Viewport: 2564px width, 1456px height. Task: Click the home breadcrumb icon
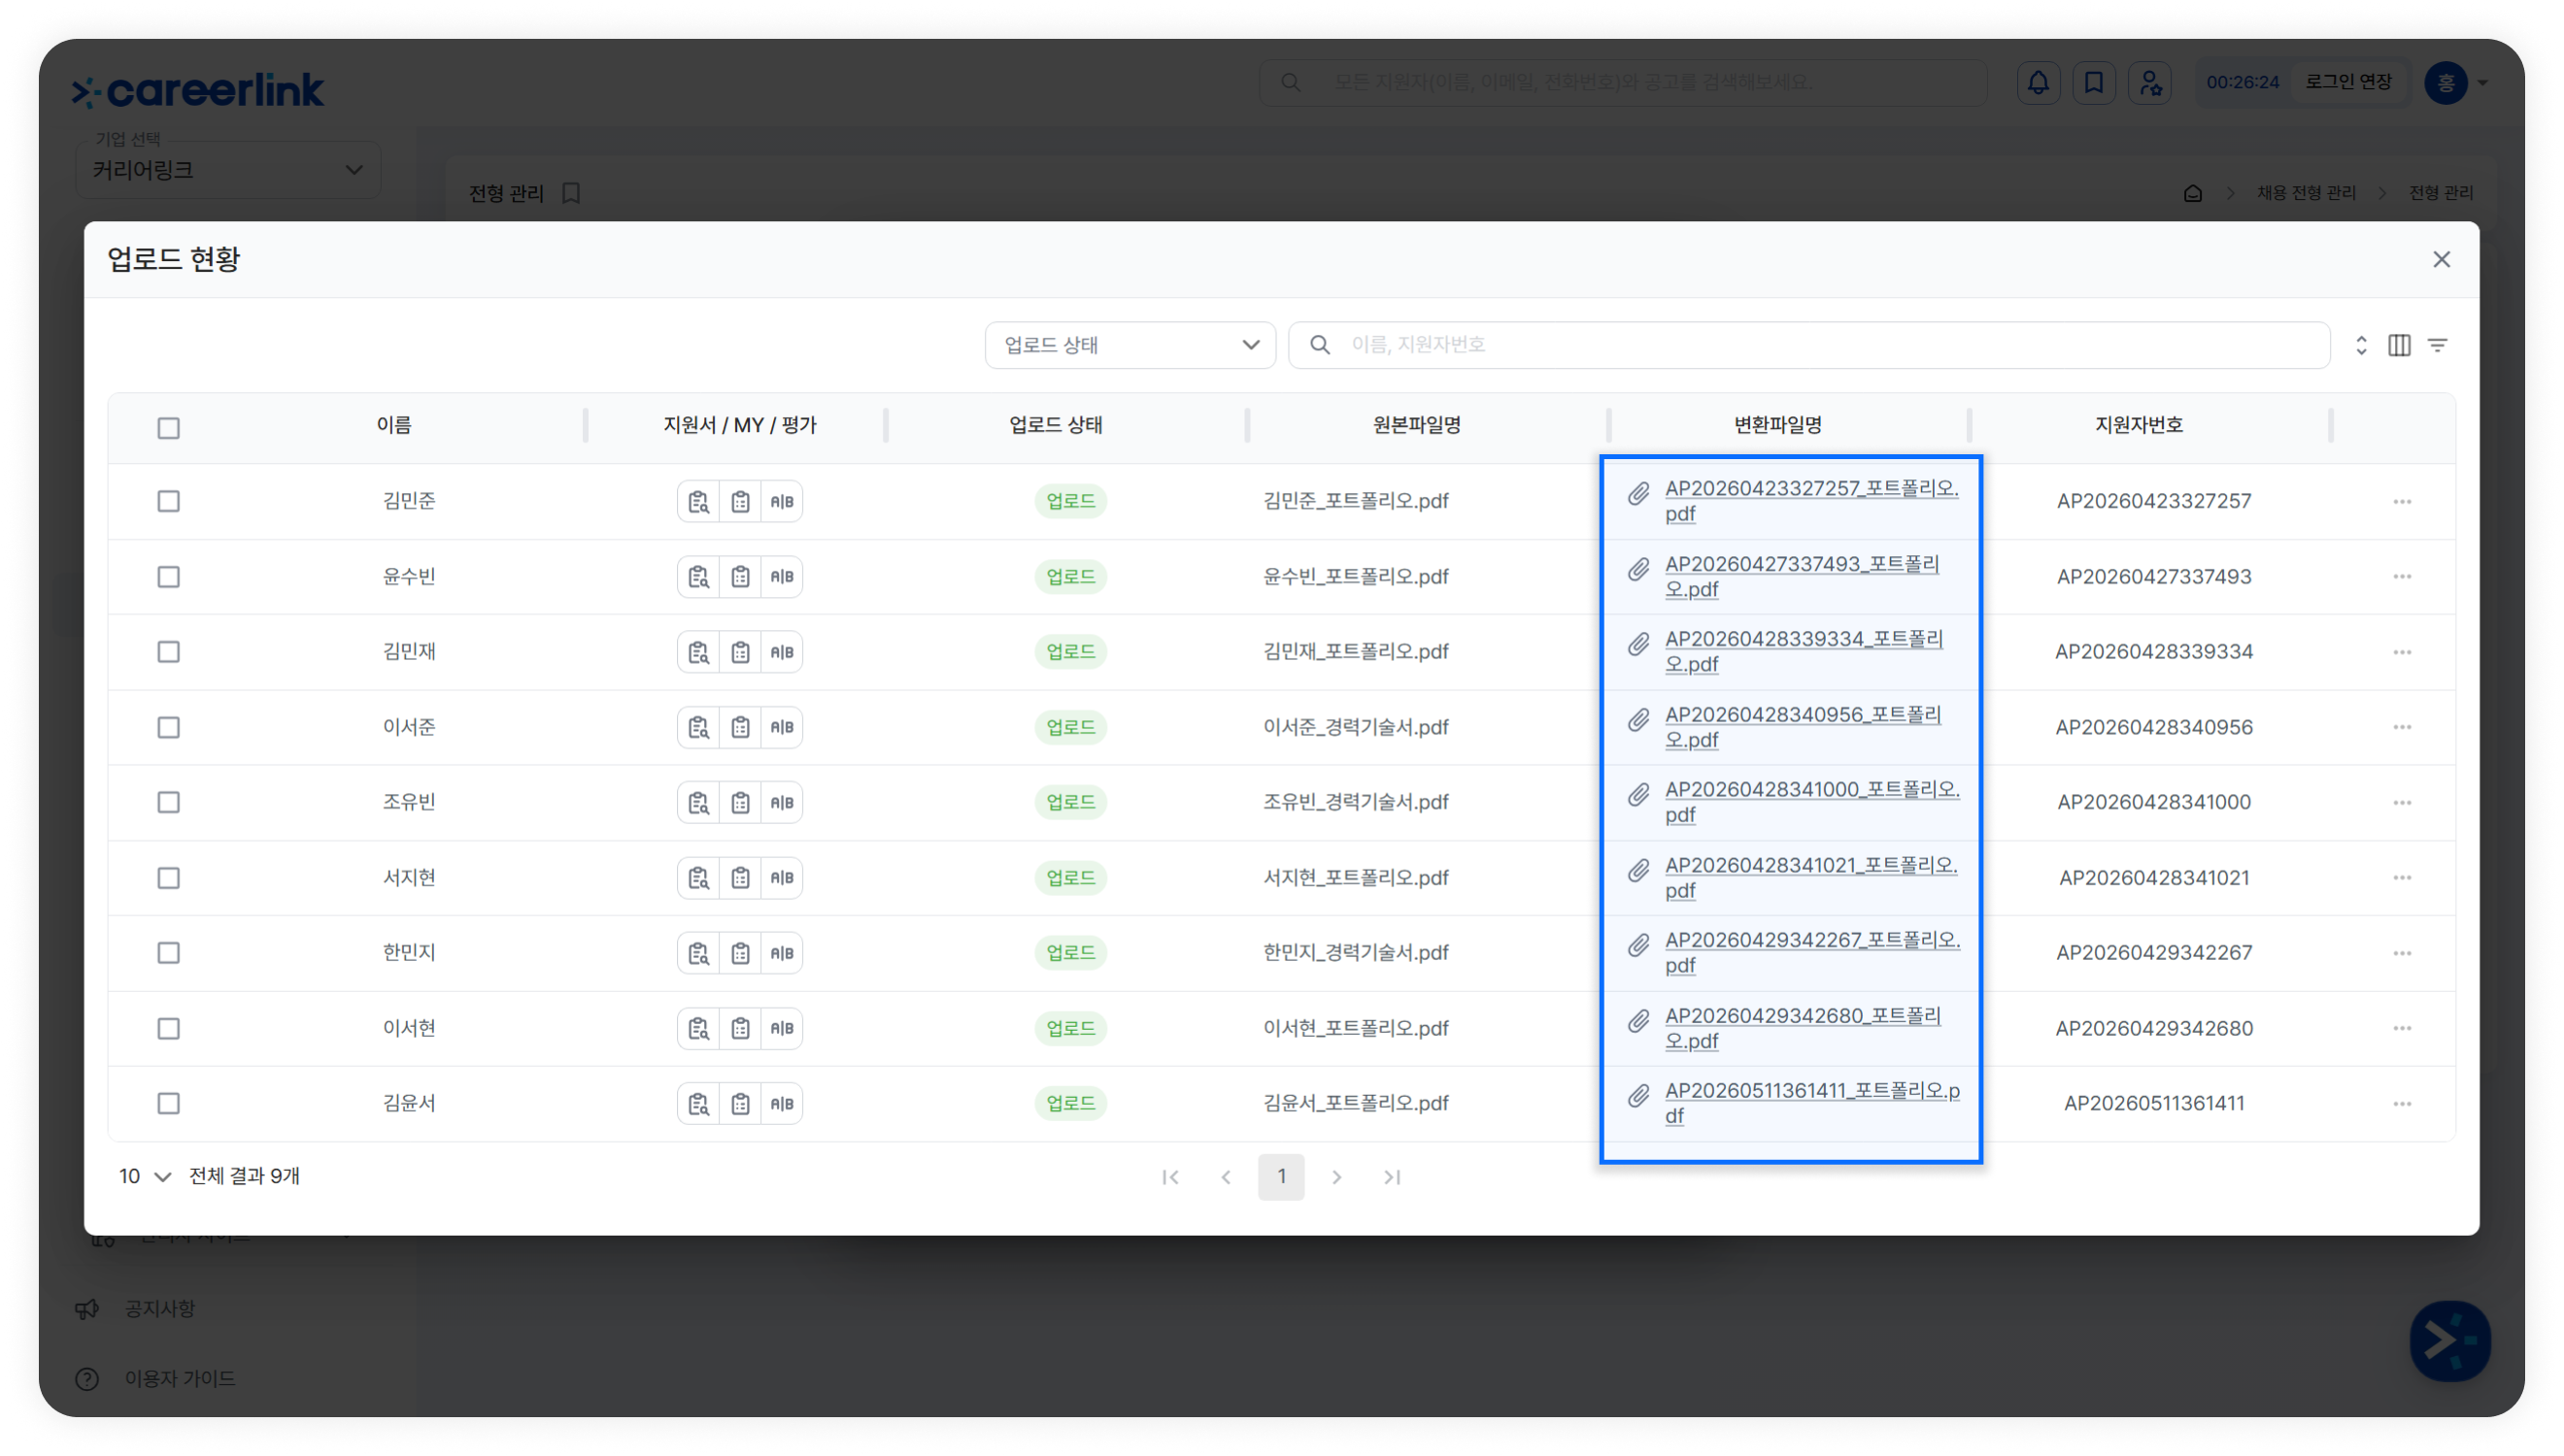point(2193,193)
